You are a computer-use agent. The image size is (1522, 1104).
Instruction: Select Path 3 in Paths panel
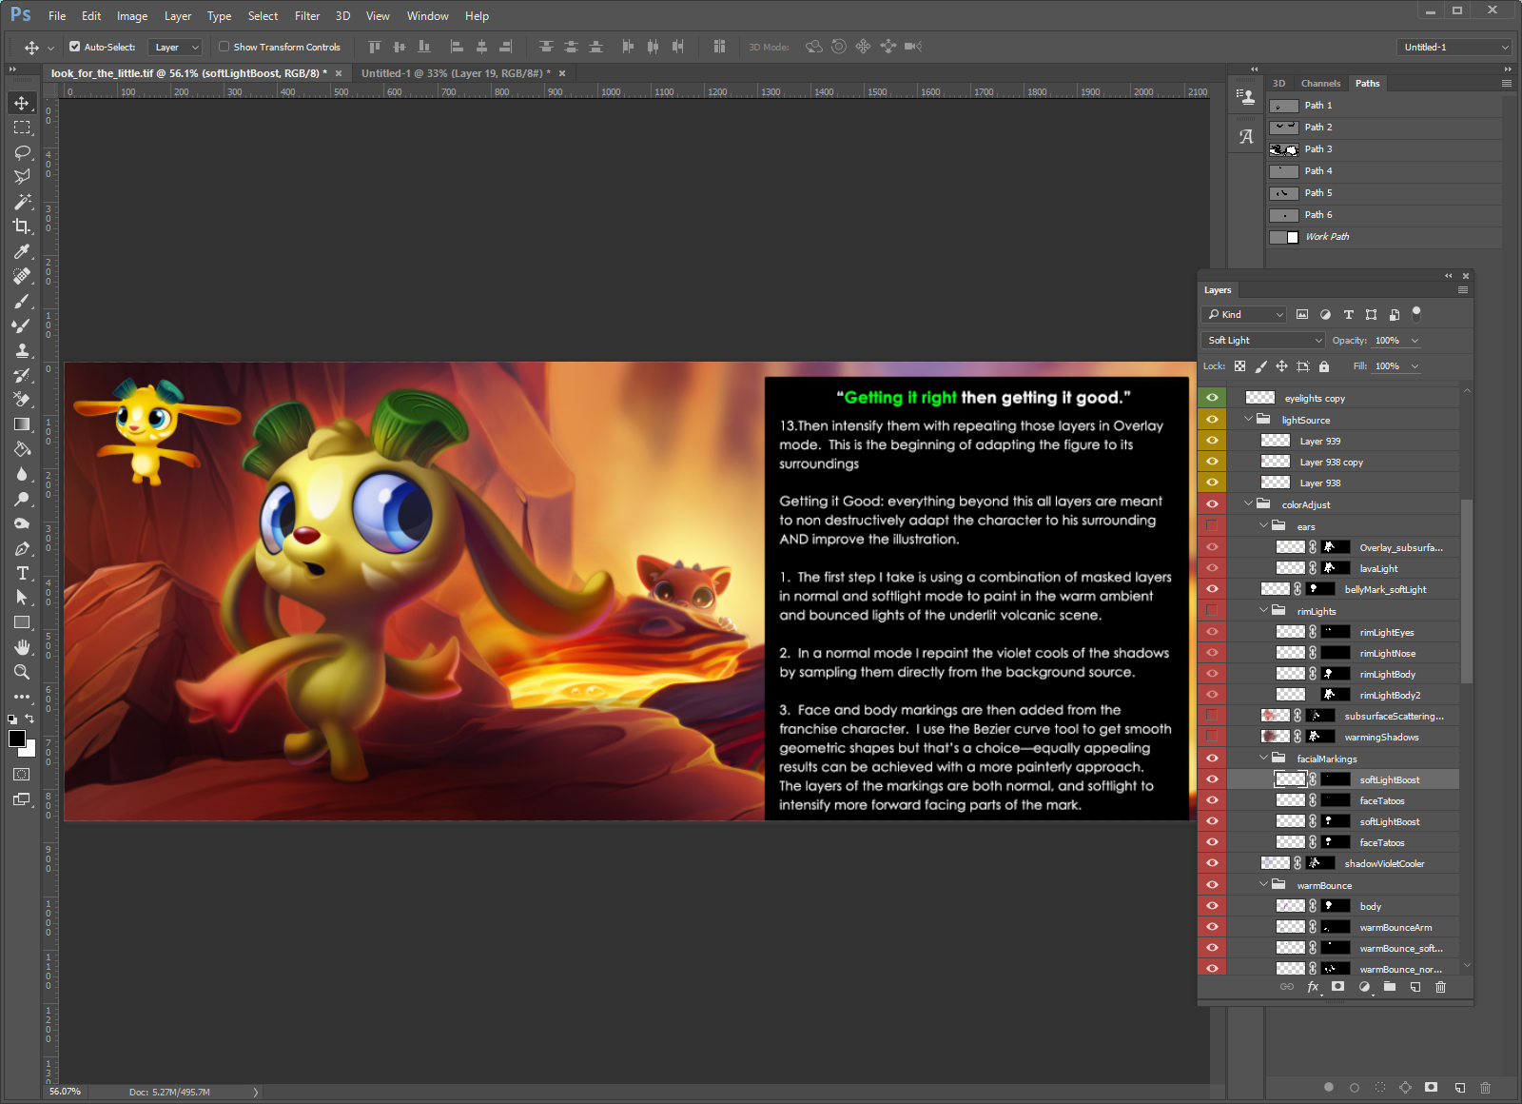[x=1384, y=149]
